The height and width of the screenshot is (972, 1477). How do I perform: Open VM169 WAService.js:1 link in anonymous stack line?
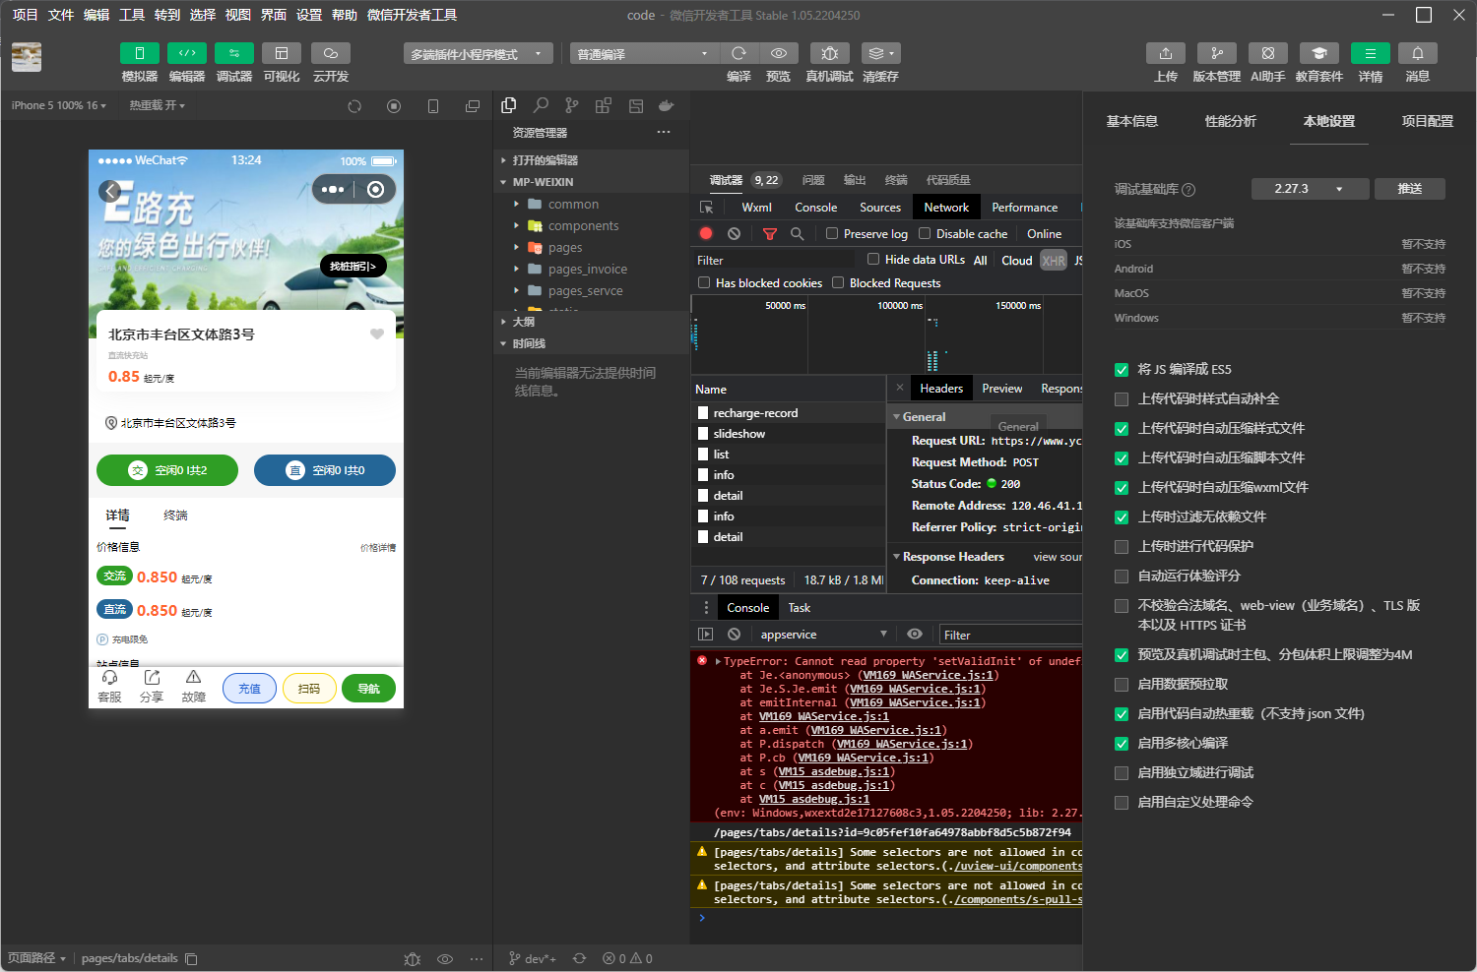(x=929, y=675)
